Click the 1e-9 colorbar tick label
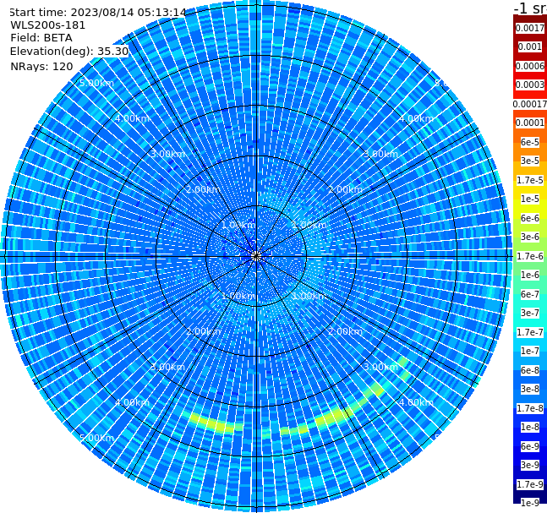This screenshot has height=513, width=547. [530, 503]
